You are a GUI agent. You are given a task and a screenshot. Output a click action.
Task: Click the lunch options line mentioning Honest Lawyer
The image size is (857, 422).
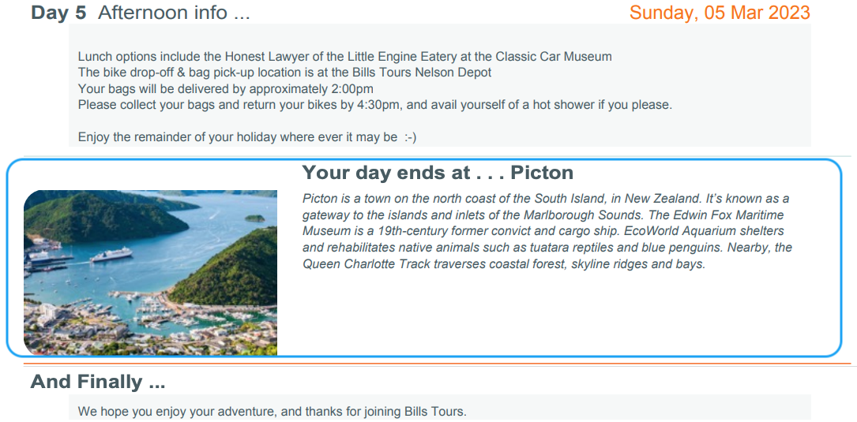click(345, 56)
